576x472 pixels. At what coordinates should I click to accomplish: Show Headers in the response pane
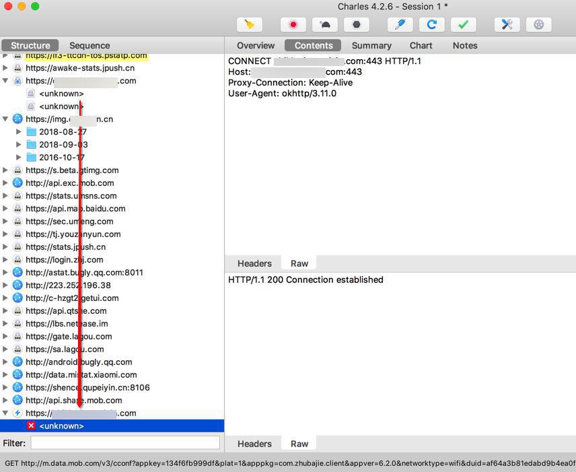coord(254,444)
